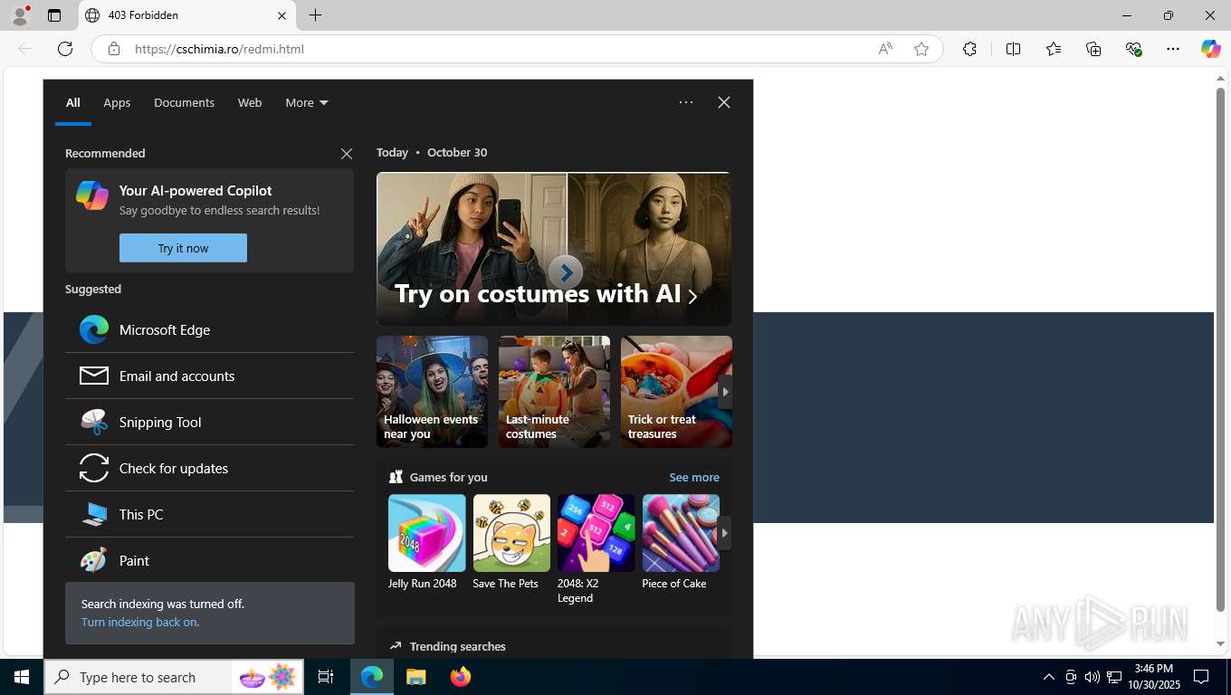The width and height of the screenshot is (1231, 695).
Task: Open search panel options ellipsis
Action: (x=686, y=102)
